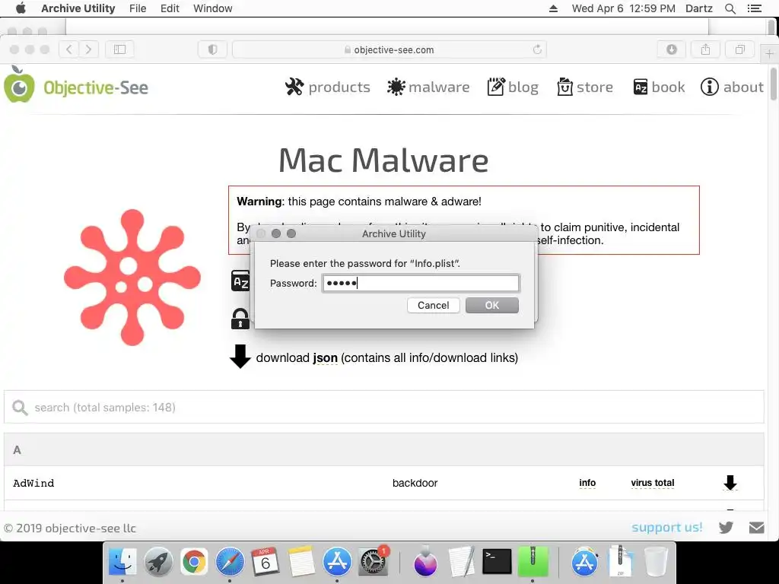Focus the Password field in dialog

coord(420,283)
